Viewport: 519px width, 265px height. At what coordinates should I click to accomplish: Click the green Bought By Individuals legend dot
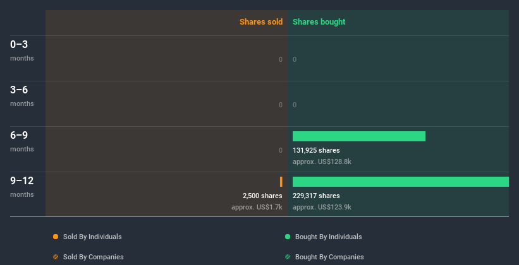tap(288, 237)
